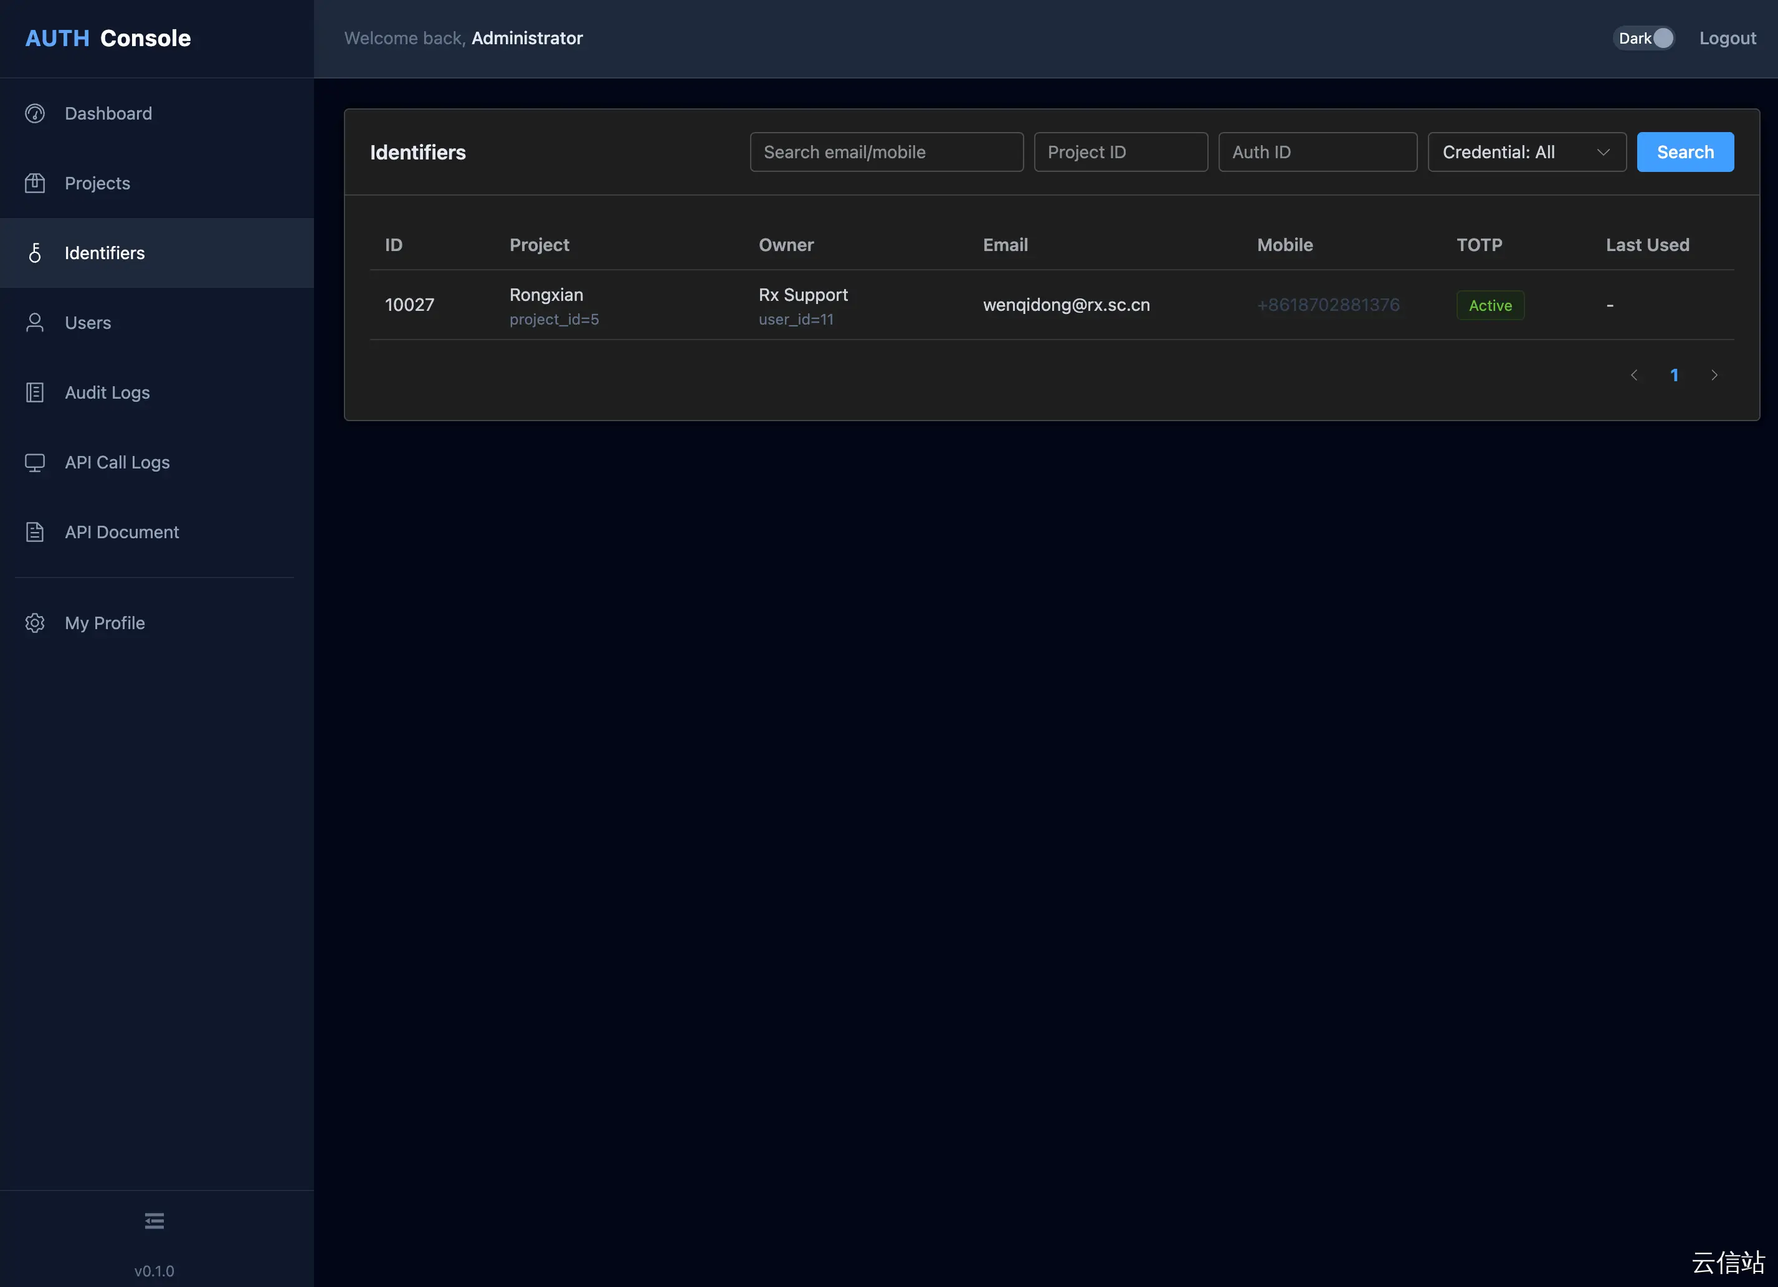
Task: Go to next page with right chevron
Action: [x=1714, y=376]
